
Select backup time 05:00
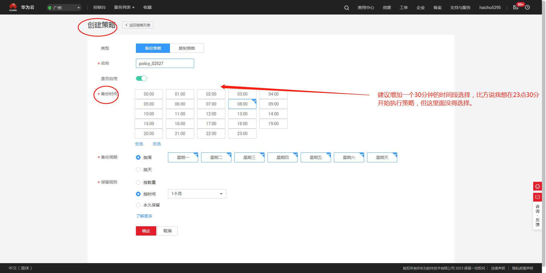(x=149, y=104)
